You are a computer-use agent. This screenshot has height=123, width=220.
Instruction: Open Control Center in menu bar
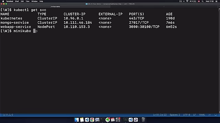click(x=216, y=1)
